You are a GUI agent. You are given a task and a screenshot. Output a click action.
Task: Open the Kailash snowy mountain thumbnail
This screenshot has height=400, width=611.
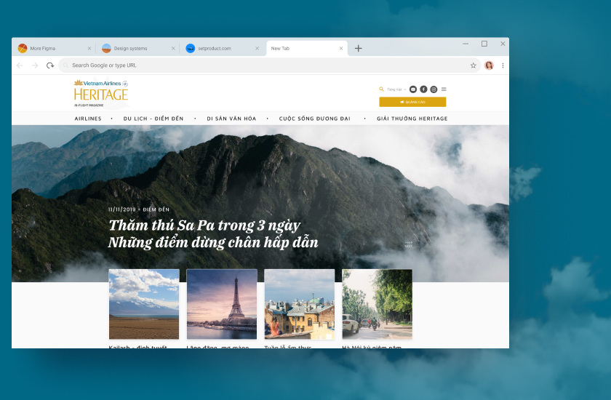[x=144, y=304]
